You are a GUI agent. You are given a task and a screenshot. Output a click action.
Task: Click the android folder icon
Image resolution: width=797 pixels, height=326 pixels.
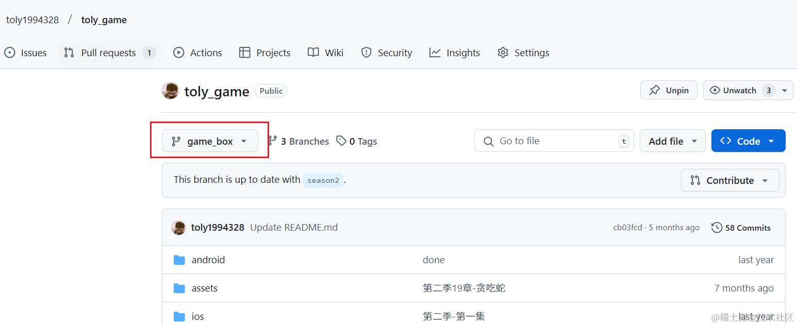click(x=179, y=260)
